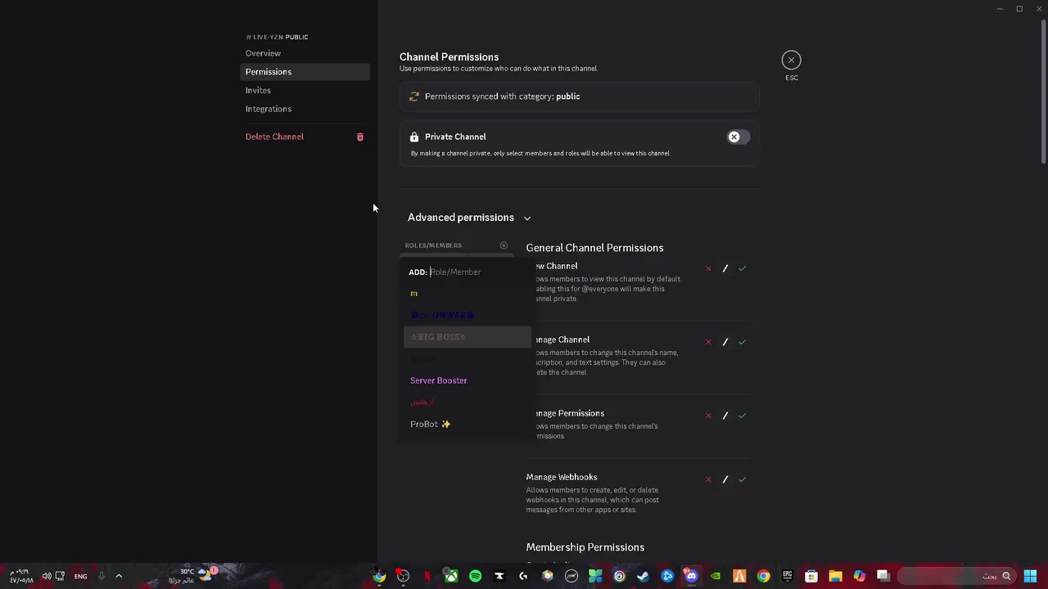This screenshot has width=1048, height=589.
Task: Deny Manage Channel permission
Action: 708,342
